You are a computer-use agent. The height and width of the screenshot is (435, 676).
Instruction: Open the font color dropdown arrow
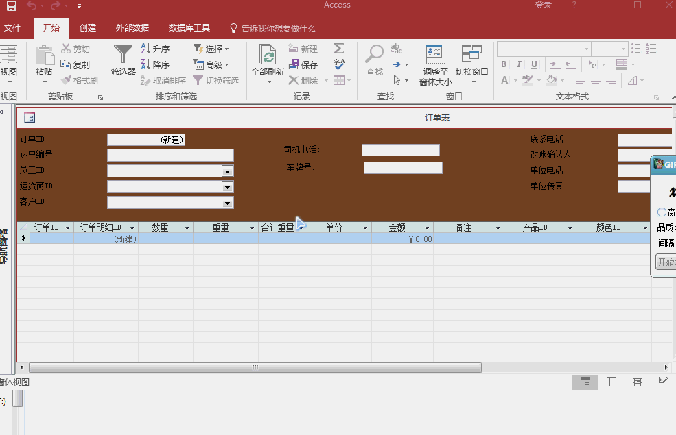[x=515, y=80]
